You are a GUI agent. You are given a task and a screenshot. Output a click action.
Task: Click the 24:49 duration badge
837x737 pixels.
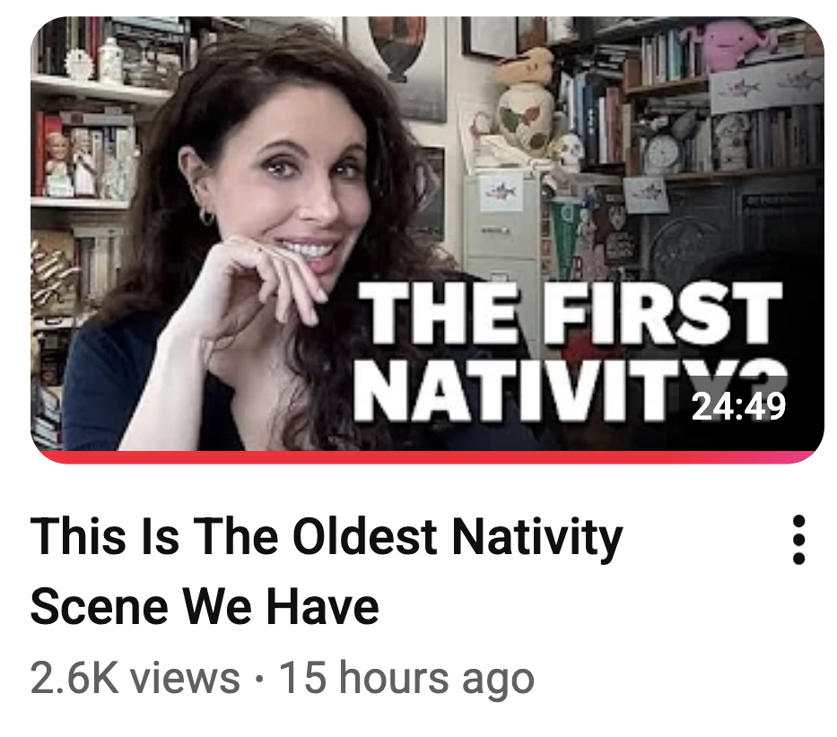(738, 406)
